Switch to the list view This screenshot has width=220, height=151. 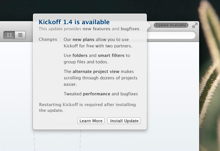(20, 35)
